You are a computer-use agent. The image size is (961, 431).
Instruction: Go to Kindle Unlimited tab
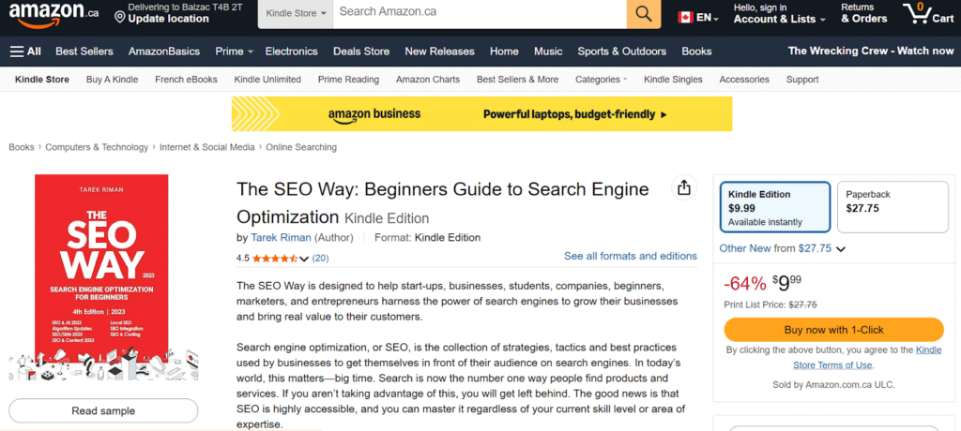pyautogui.click(x=267, y=80)
